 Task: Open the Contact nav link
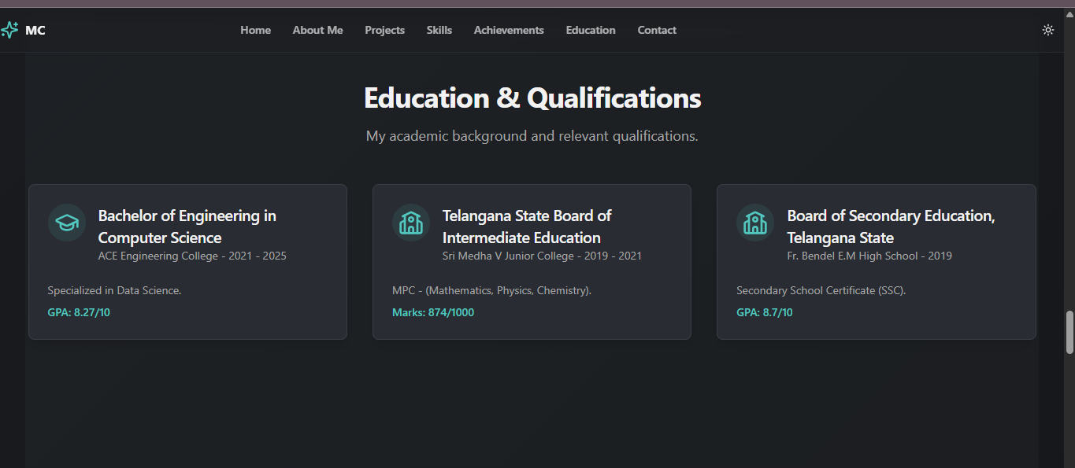pos(657,30)
